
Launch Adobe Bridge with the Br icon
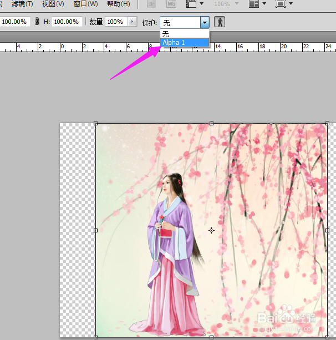click(x=151, y=4)
